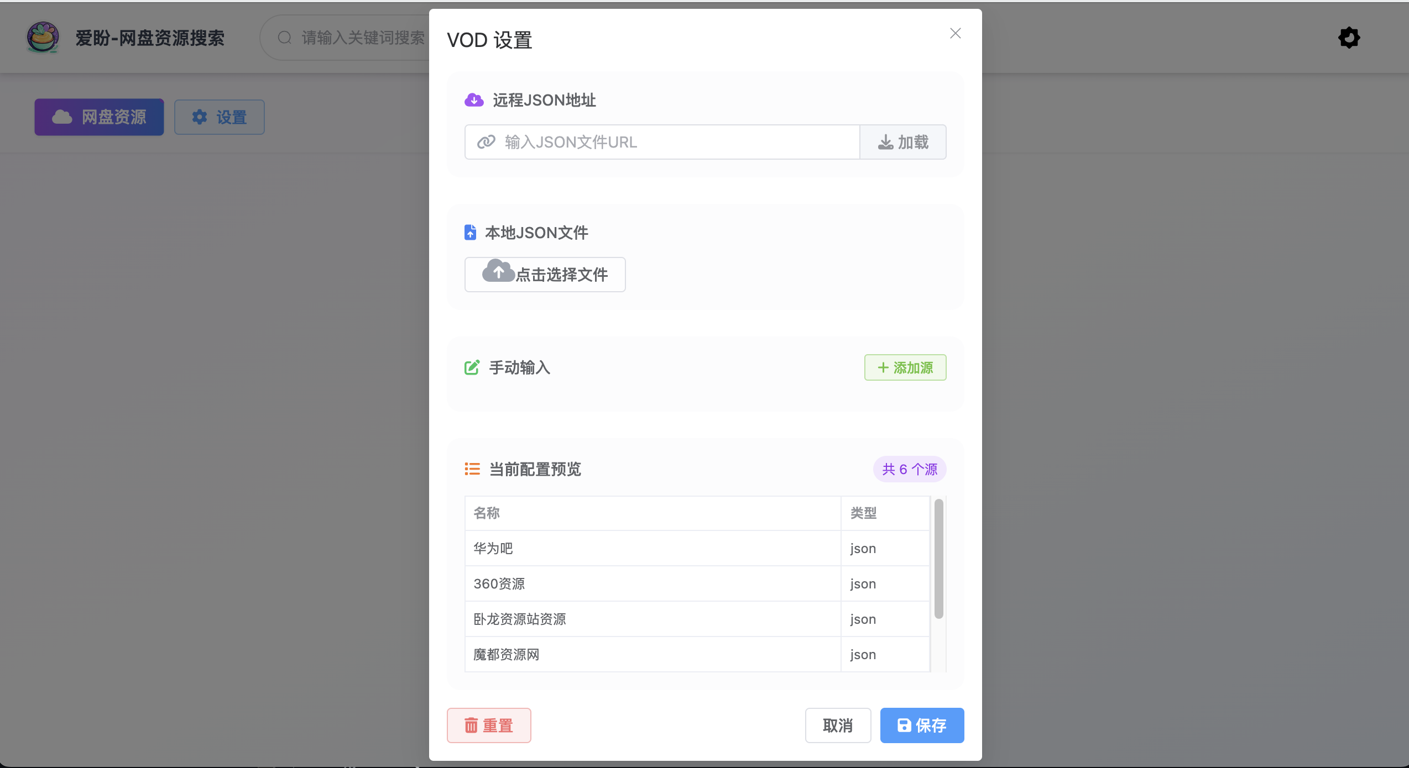
Task: Click the trash icon in 重置 button
Action: pos(471,725)
